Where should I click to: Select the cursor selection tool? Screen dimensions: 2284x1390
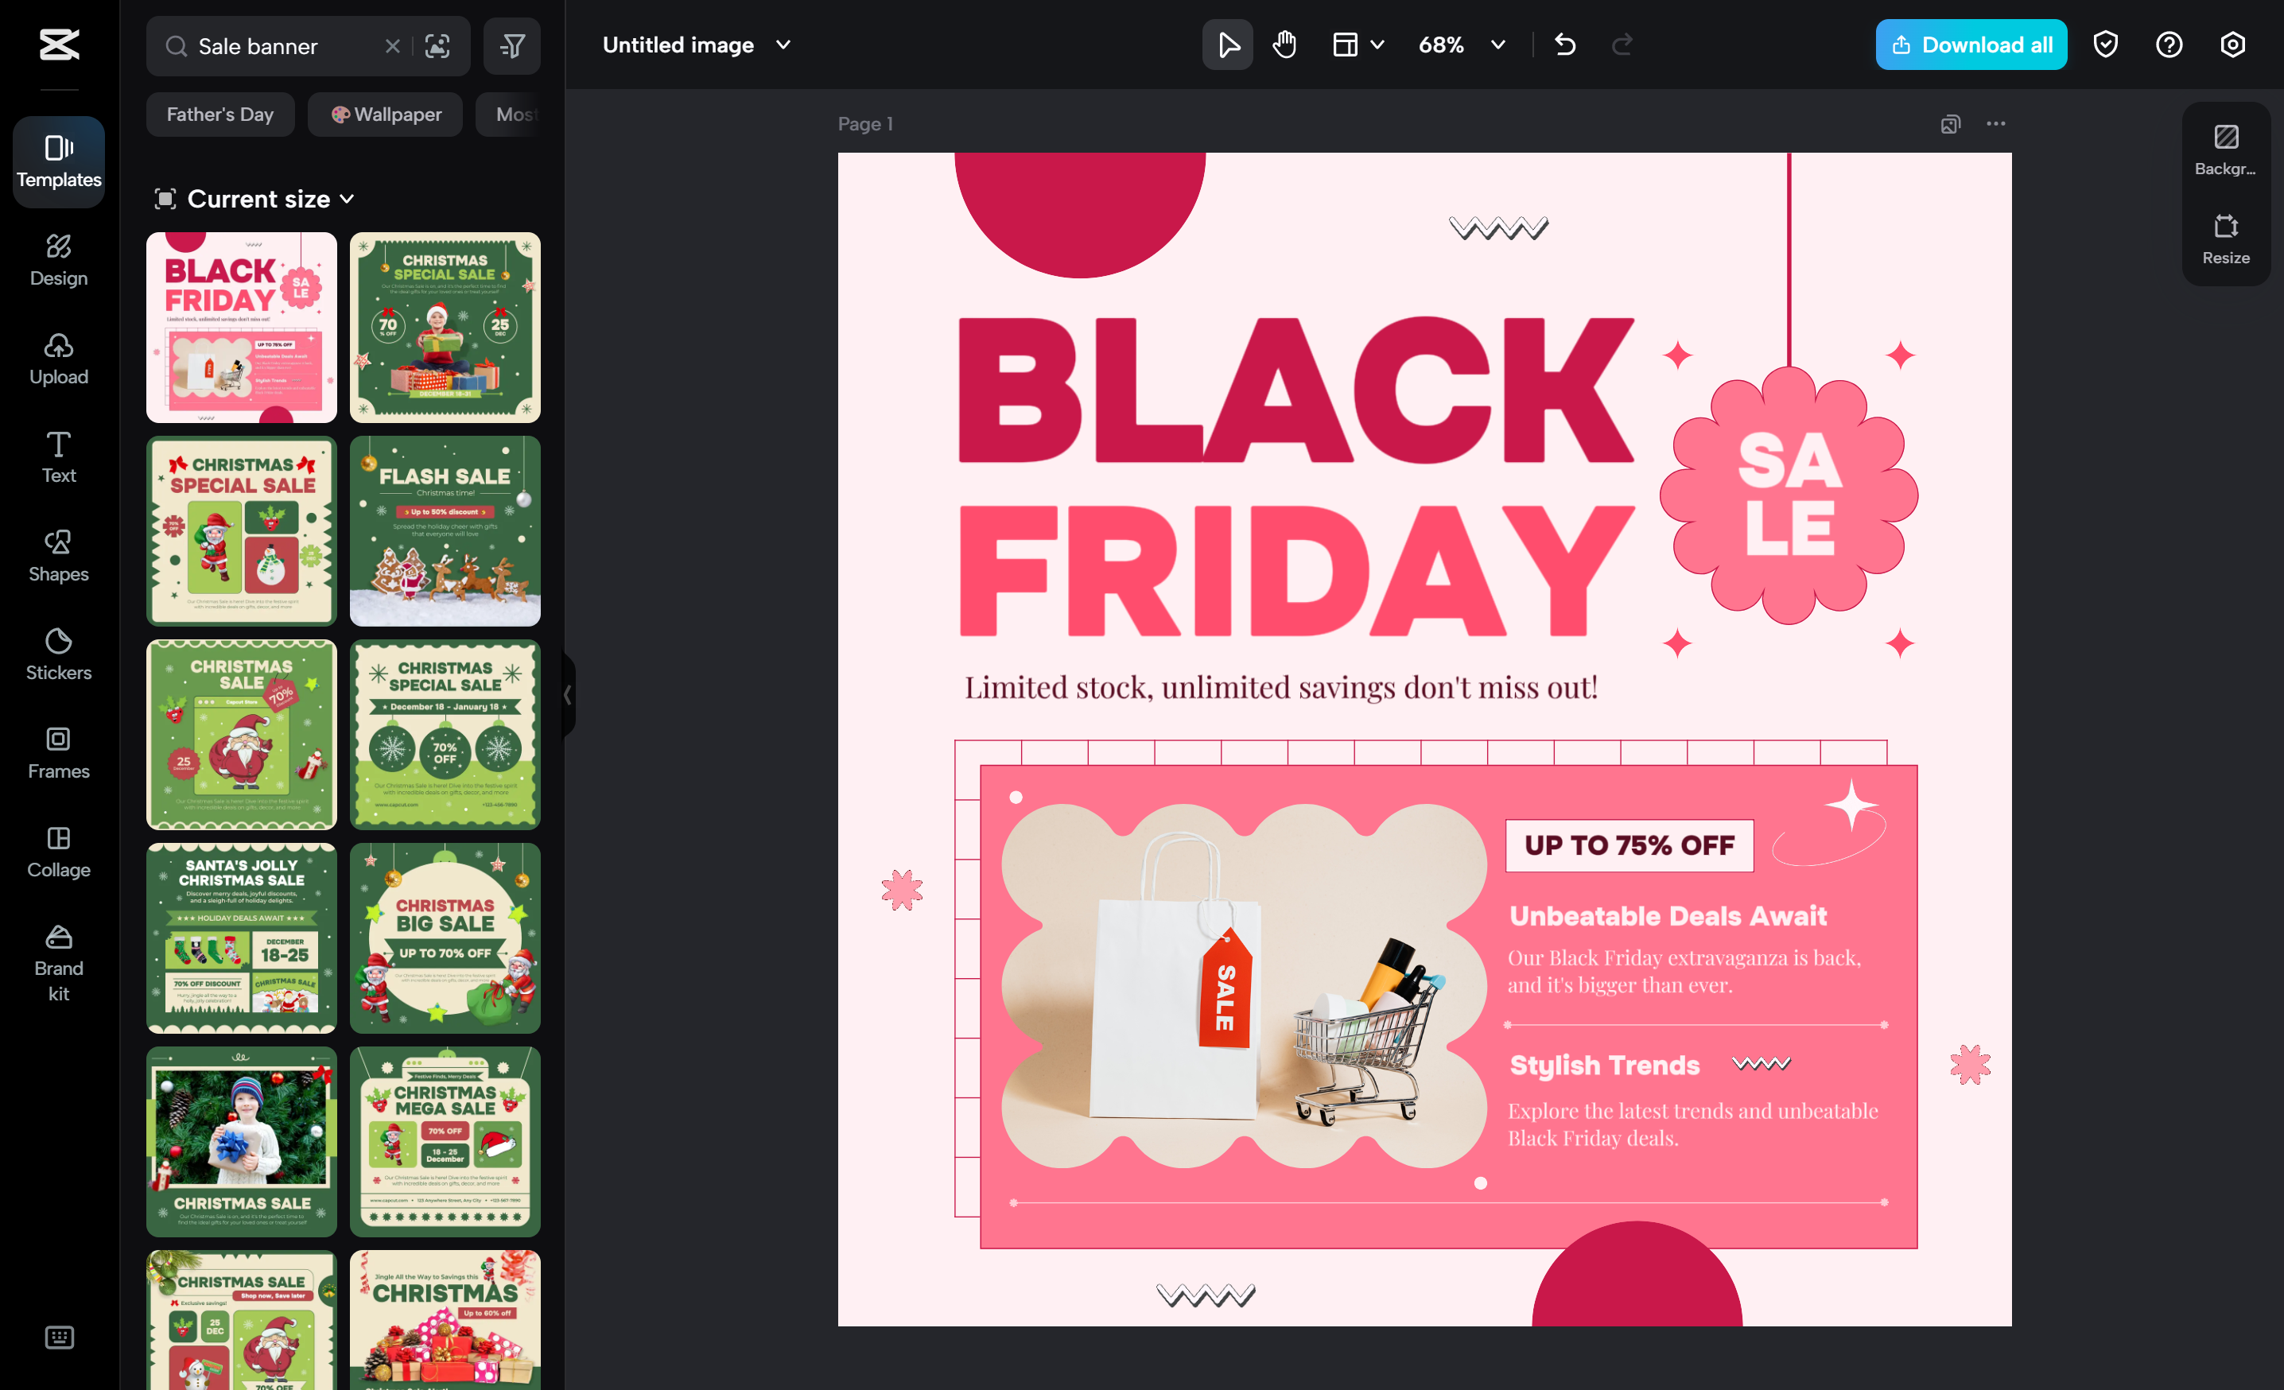(1226, 44)
